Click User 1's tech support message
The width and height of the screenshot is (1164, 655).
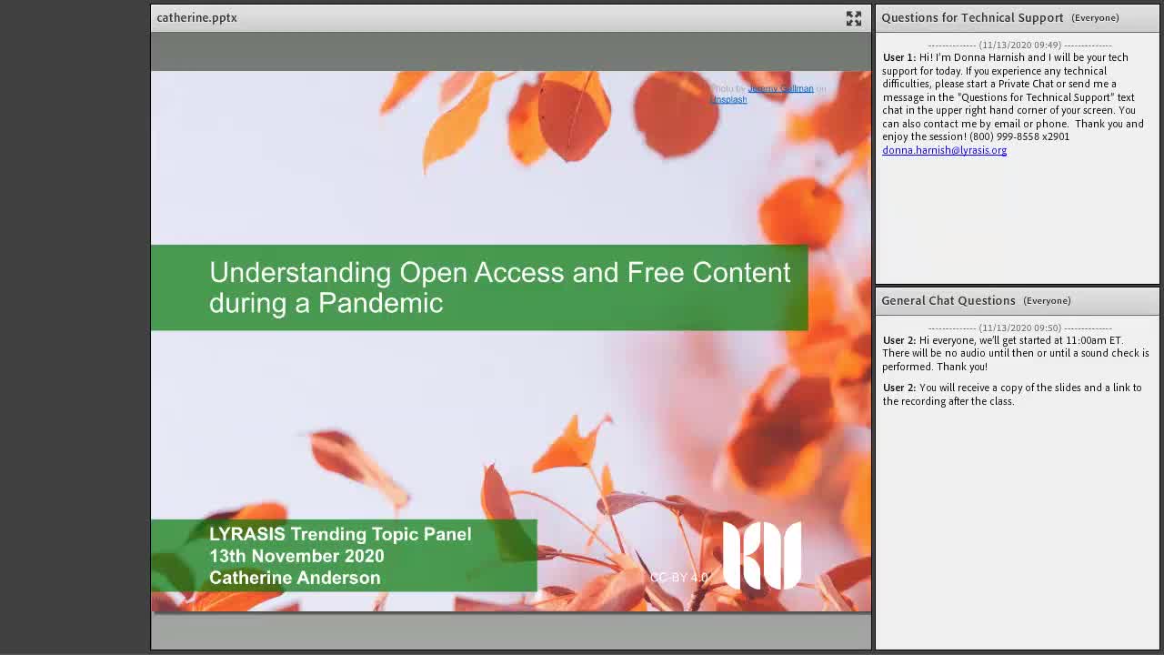pos(1013,96)
